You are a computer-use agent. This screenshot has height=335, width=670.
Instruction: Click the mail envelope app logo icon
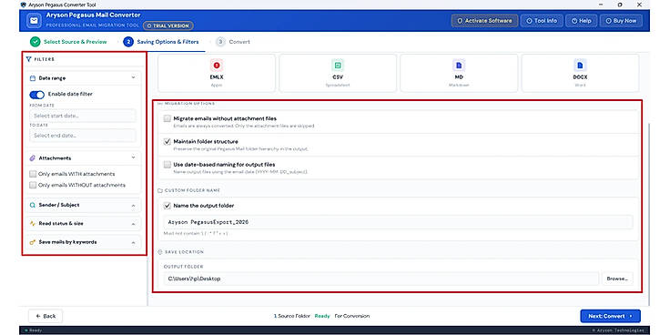(34, 21)
